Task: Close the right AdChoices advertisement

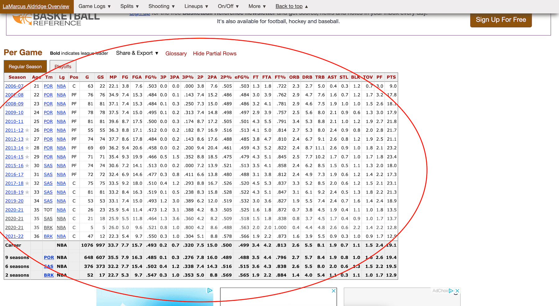Action: pos(457,291)
